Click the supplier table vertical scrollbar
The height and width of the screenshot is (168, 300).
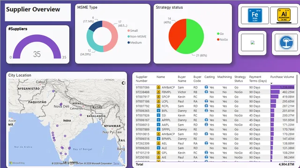[x=297, y=98]
